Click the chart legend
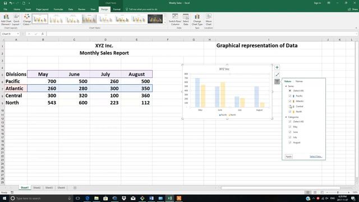The image size is (359, 202). 227,115
